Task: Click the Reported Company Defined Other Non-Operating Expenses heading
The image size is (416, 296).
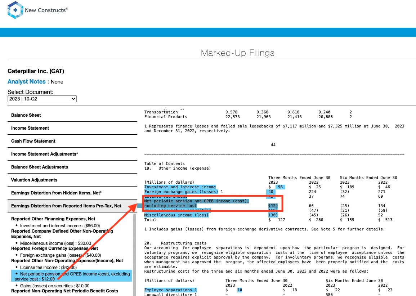Action: click(x=62, y=234)
